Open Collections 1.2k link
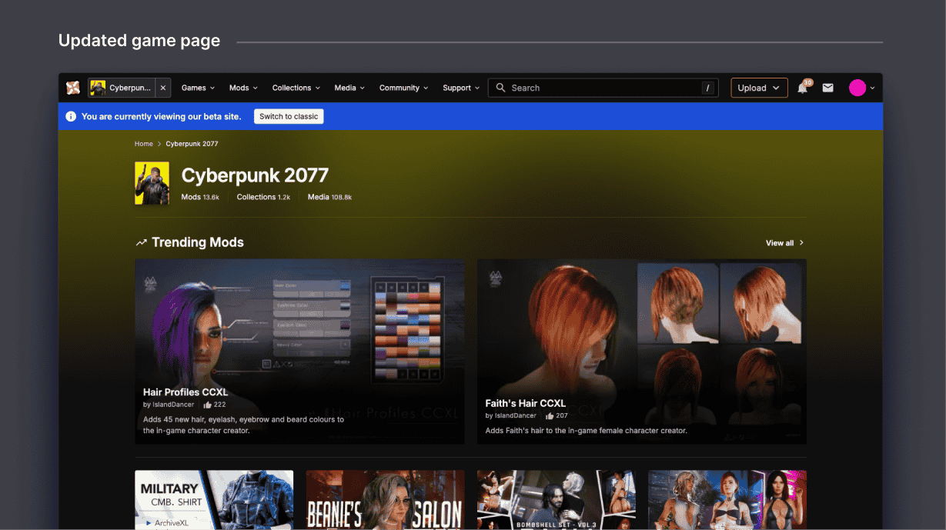 tap(263, 197)
